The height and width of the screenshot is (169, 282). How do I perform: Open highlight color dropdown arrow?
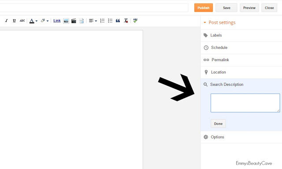48,21
